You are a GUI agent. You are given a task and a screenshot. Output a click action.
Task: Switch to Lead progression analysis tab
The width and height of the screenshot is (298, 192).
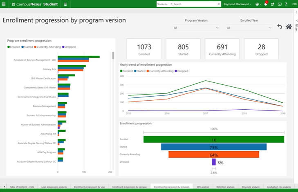click(54, 187)
